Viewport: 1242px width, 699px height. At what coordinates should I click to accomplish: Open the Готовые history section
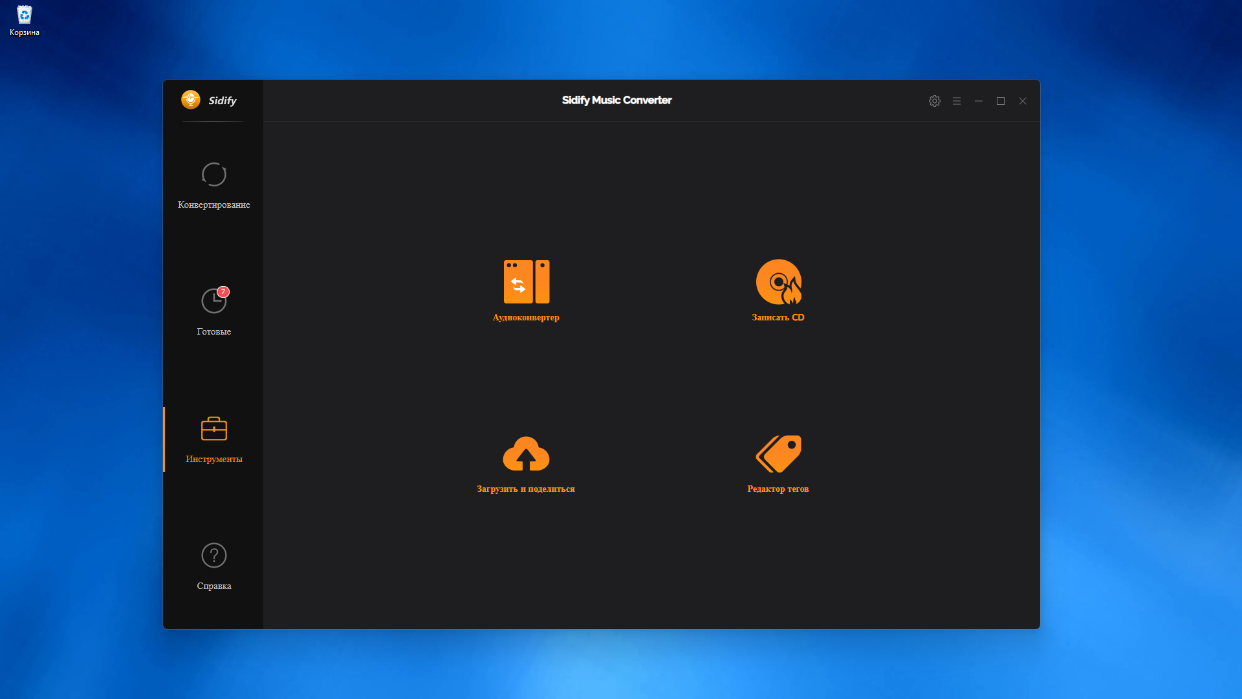pos(213,313)
